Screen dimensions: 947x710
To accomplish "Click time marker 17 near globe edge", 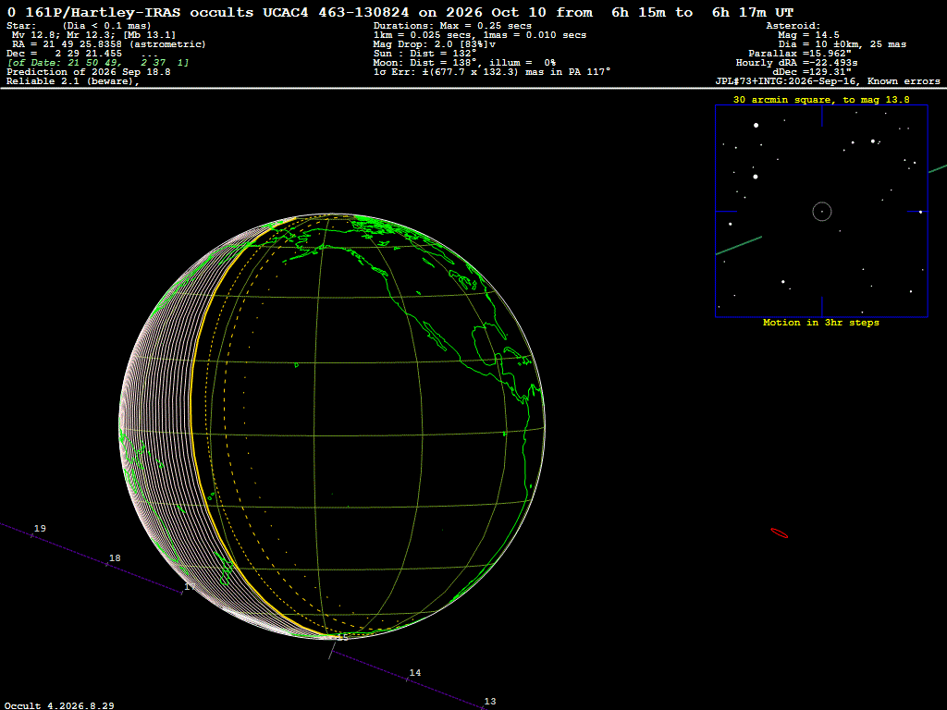I will click(190, 587).
